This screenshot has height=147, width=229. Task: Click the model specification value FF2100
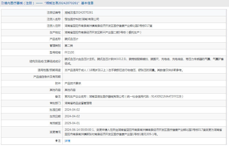[69, 52]
